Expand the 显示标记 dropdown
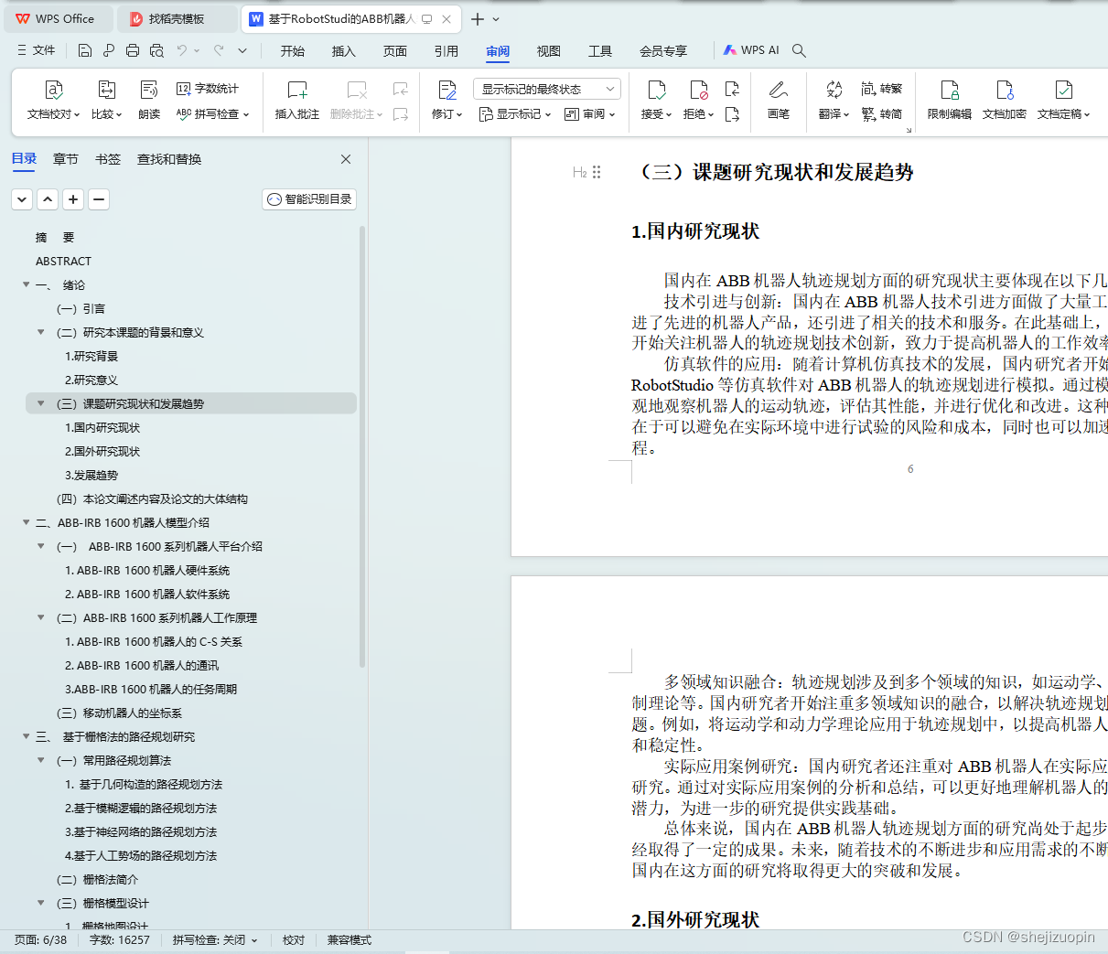The image size is (1108, 954). point(515,114)
